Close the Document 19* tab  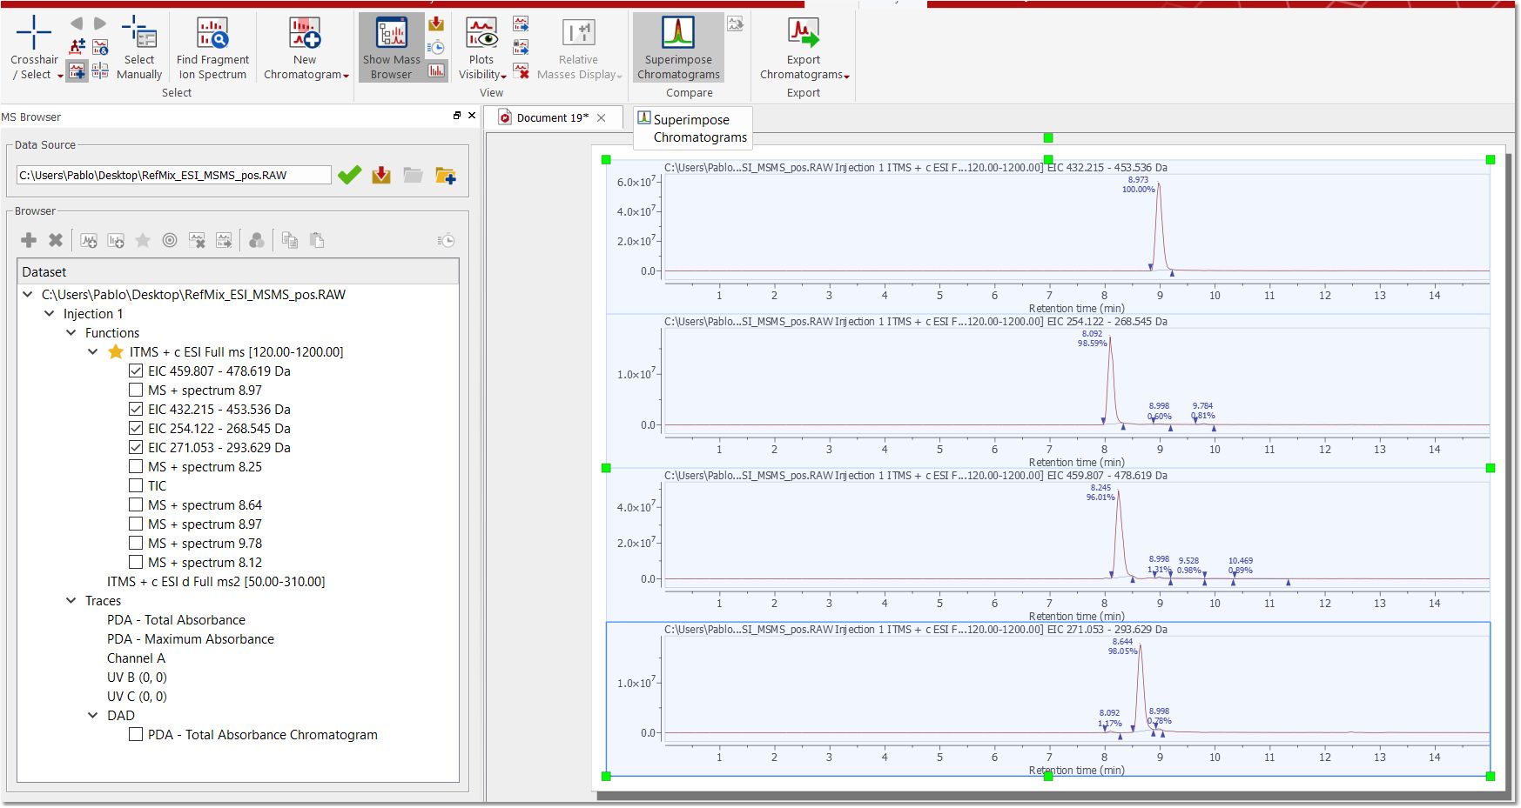coord(602,117)
